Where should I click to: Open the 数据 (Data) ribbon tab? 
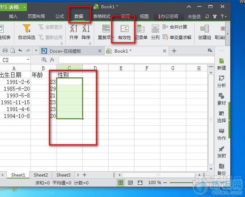click(x=78, y=16)
